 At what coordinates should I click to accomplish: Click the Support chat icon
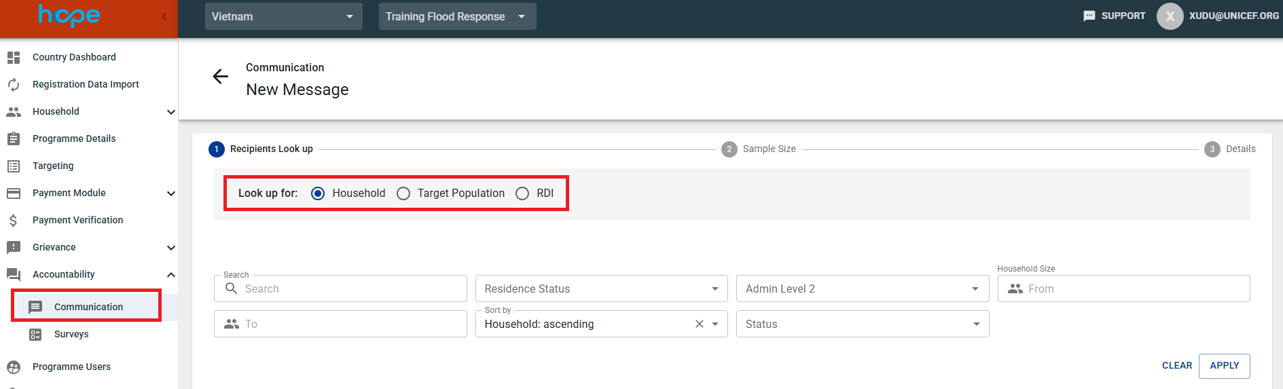(x=1089, y=16)
